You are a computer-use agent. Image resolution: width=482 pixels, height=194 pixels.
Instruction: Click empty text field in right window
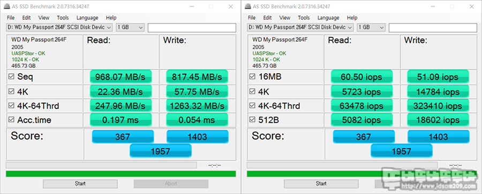coord(433,28)
